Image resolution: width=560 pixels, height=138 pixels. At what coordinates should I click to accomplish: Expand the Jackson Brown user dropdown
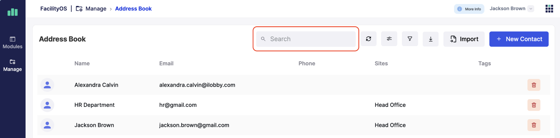[531, 9]
